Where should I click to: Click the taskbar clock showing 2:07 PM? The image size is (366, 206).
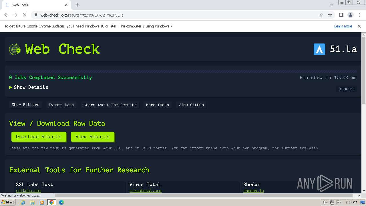pos(351,202)
